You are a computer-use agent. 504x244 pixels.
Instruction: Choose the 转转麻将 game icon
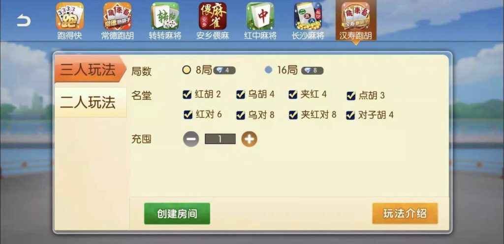coord(165,21)
